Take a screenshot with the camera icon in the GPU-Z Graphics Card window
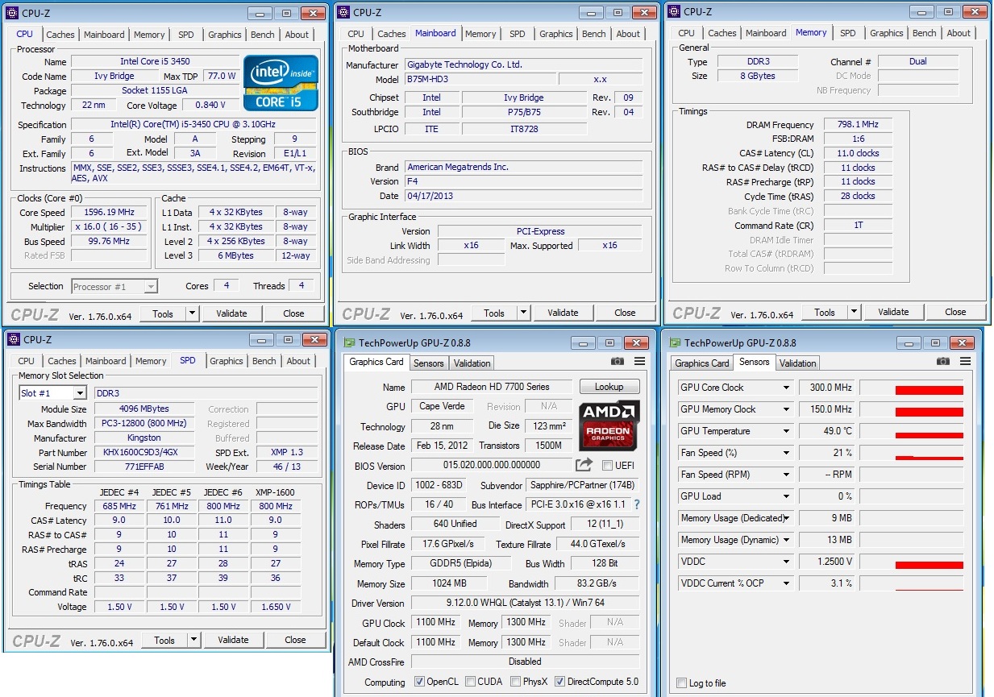The width and height of the screenshot is (994, 697). (618, 362)
